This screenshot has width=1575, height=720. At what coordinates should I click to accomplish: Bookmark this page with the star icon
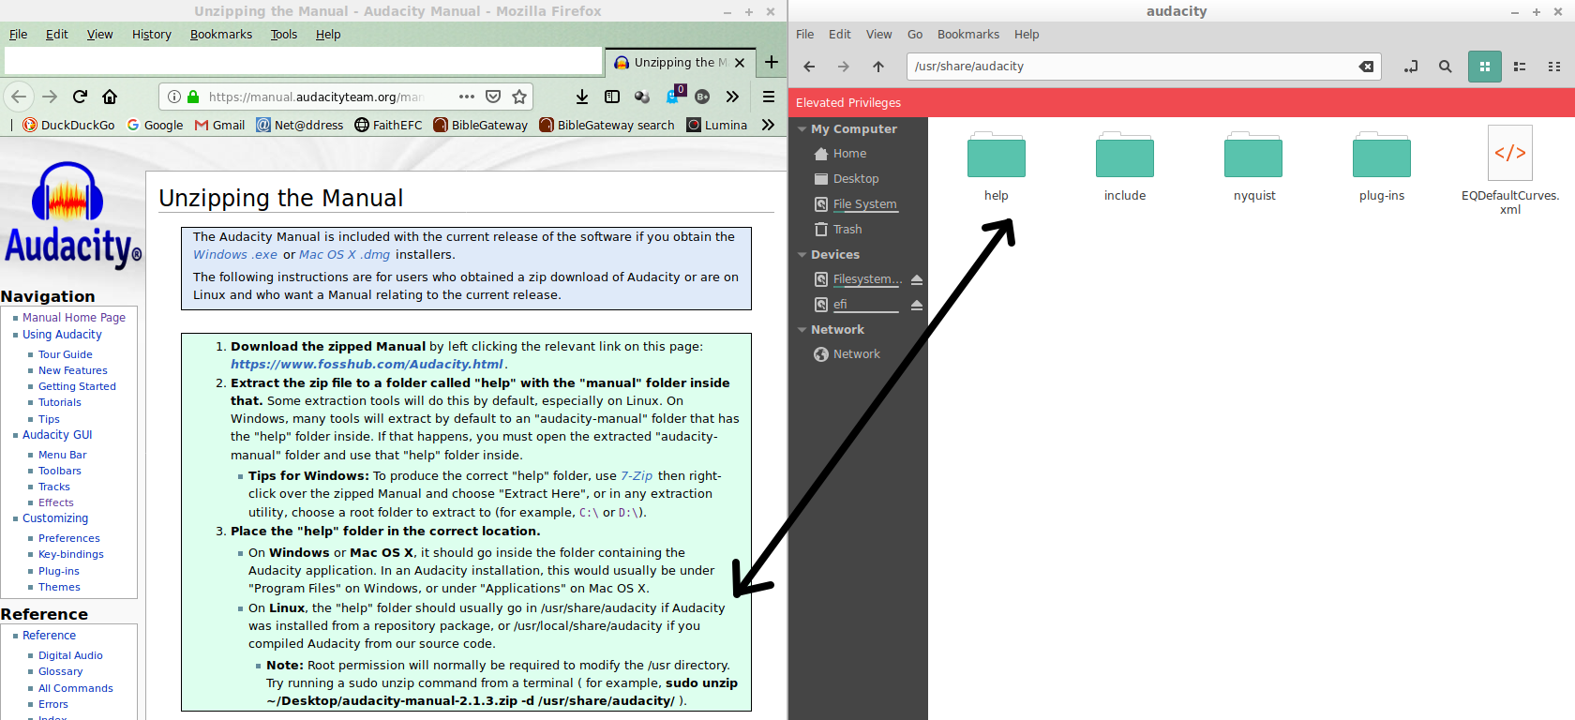519,97
